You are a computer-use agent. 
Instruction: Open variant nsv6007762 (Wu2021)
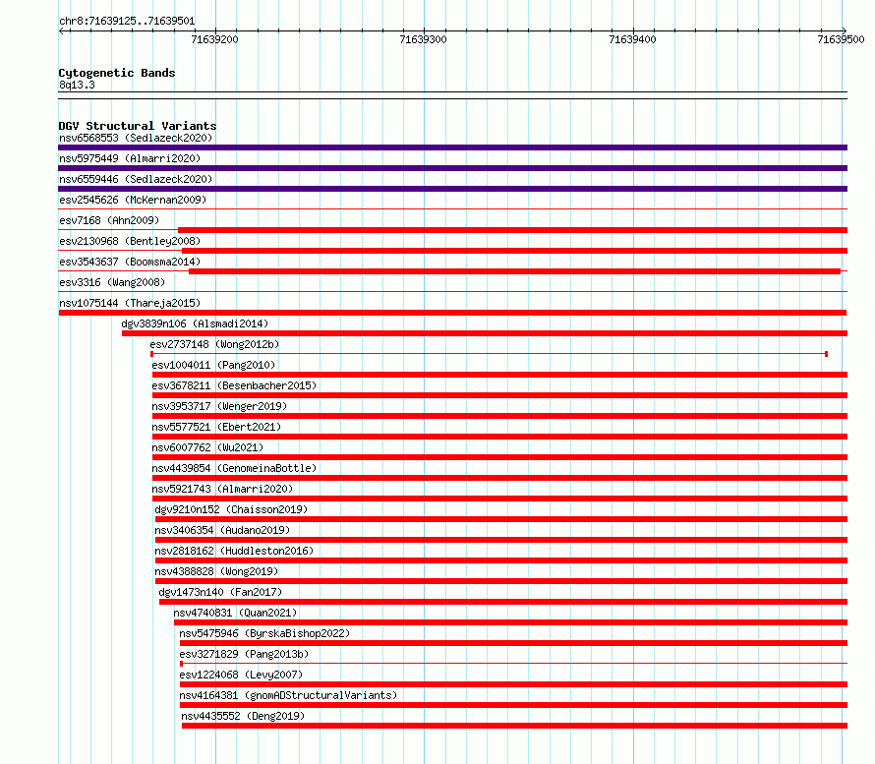(x=207, y=447)
